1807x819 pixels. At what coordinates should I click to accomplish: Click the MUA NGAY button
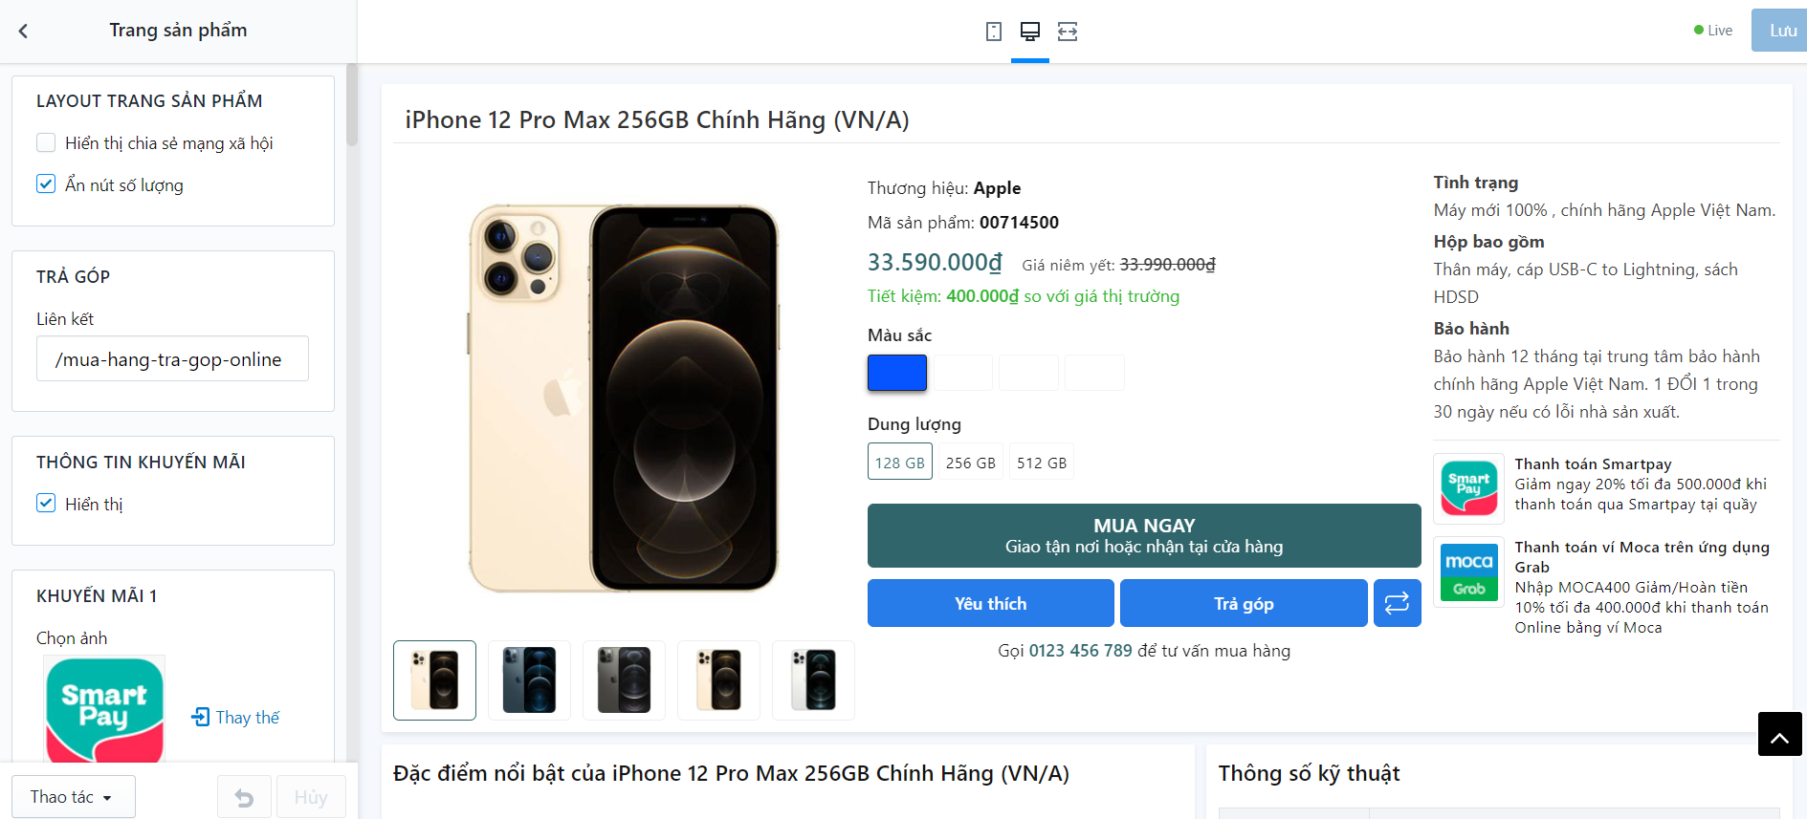tap(1143, 535)
